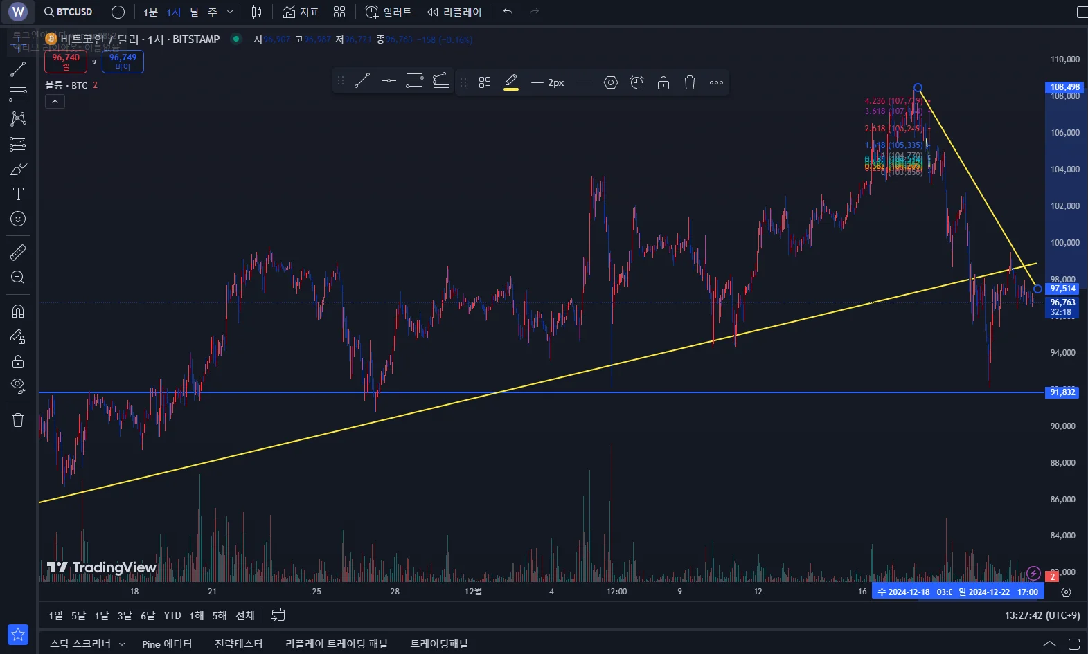Screen dimensions: 1088x654
Task: Select the Text tool in left sidebar
Action: [x=18, y=194]
